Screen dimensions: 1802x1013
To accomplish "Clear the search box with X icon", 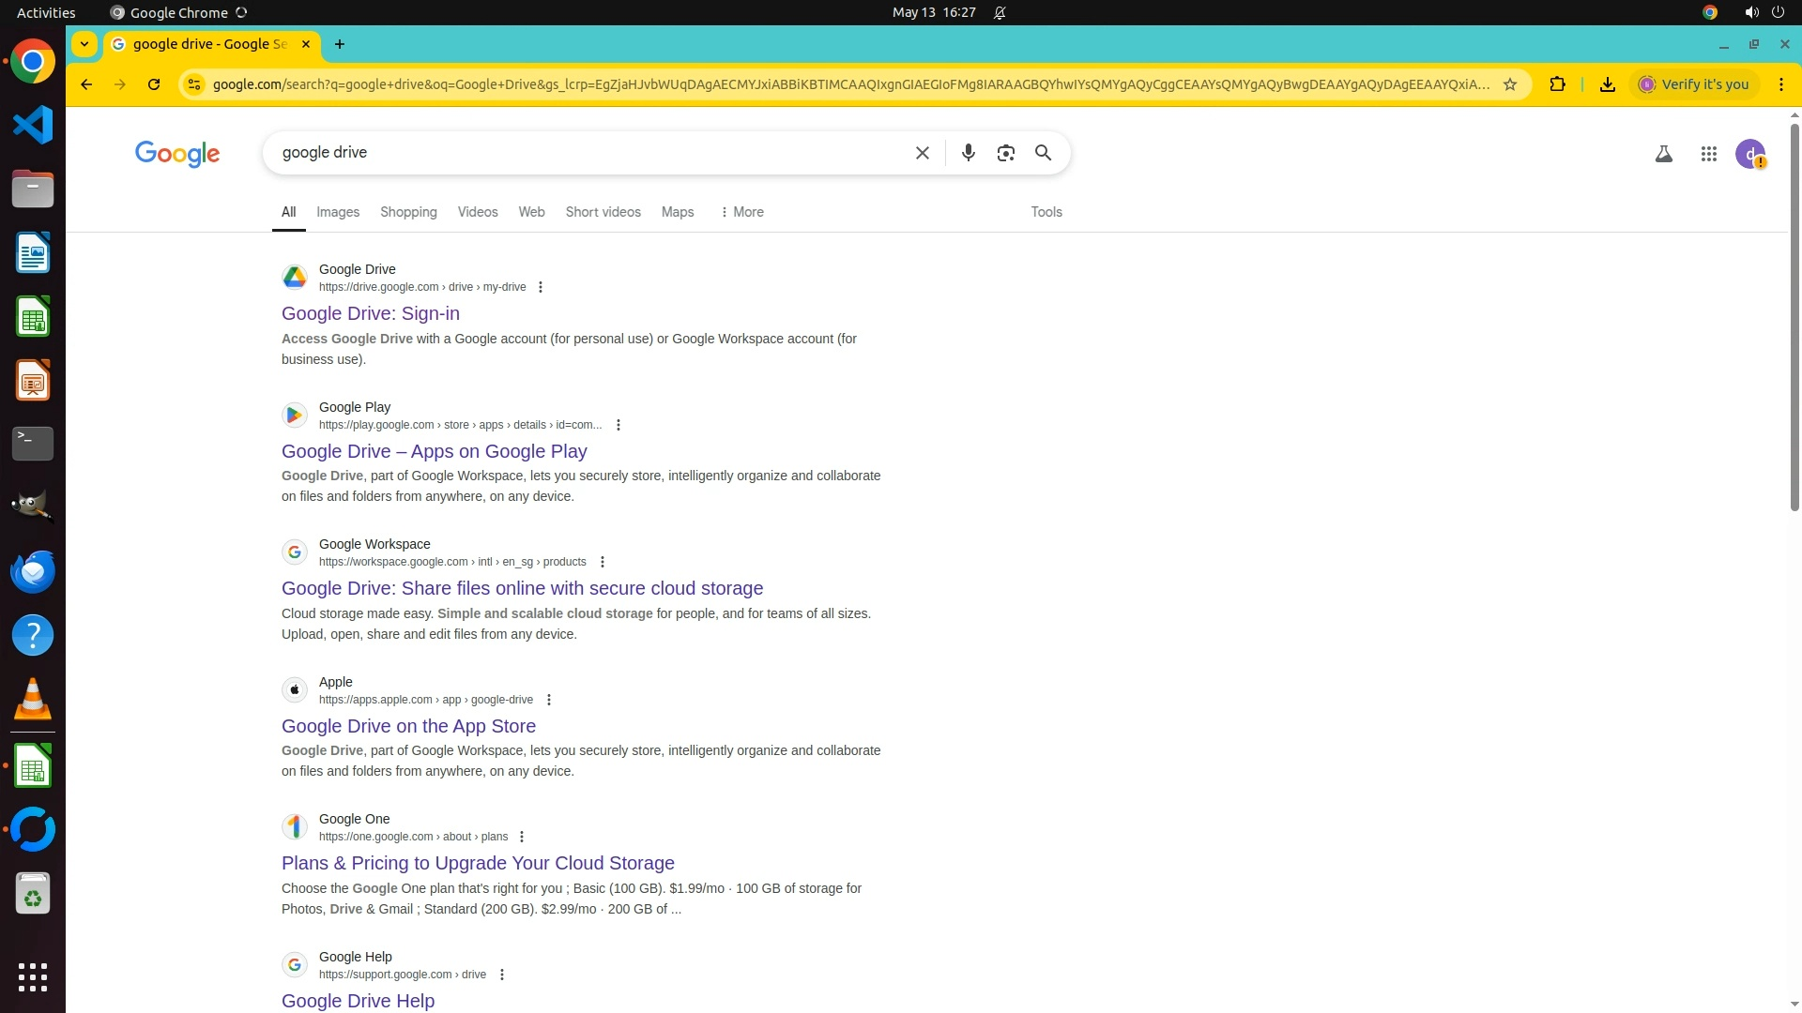I will click(922, 153).
